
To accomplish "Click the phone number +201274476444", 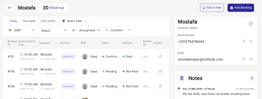I will 191,42.
